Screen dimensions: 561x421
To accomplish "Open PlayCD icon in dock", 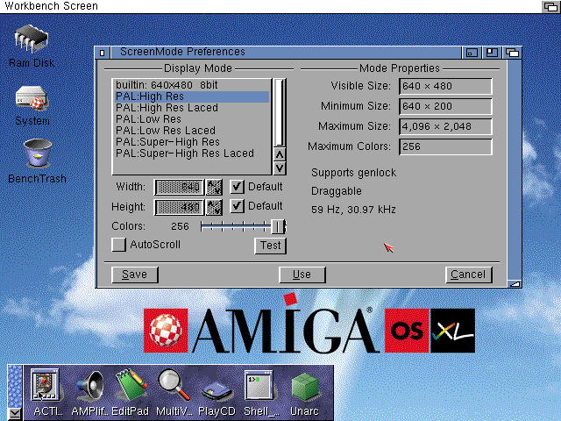I will click(217, 391).
